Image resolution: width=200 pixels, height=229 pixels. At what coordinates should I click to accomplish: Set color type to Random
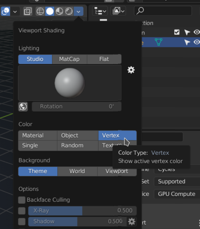(77, 145)
